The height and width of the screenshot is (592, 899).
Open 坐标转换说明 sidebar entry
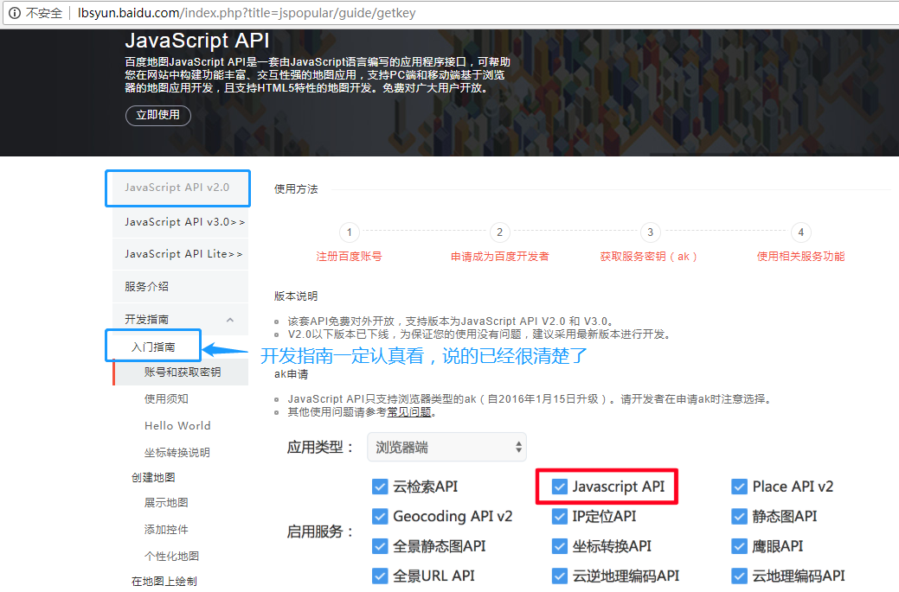click(177, 453)
